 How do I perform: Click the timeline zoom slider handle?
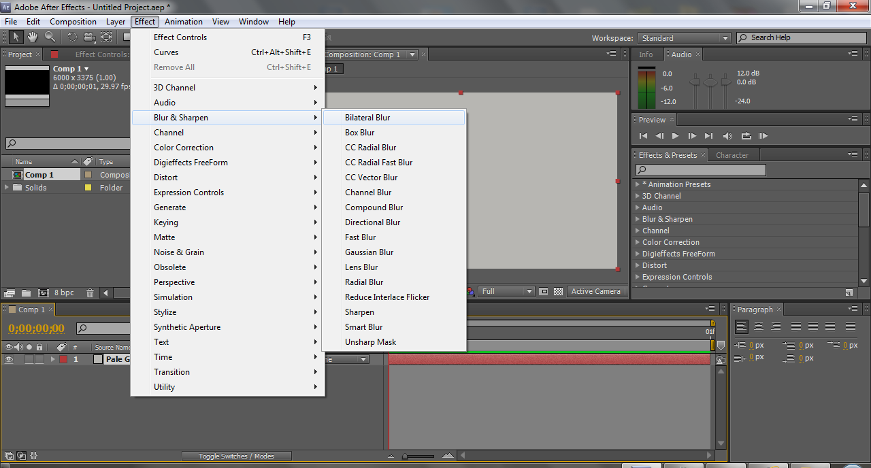405,456
